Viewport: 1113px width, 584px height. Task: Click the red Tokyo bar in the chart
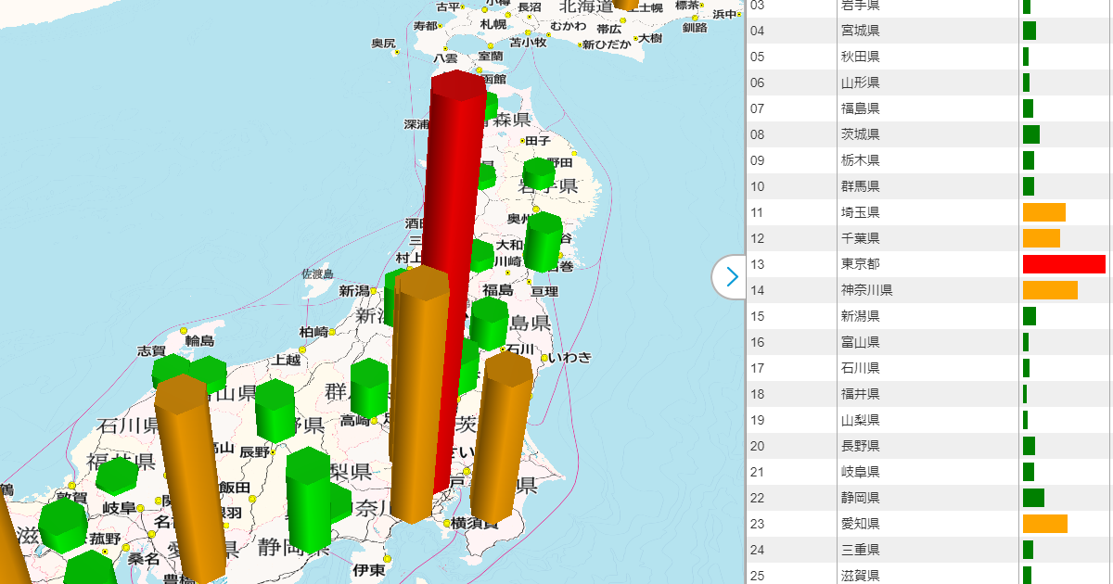coord(1062,263)
